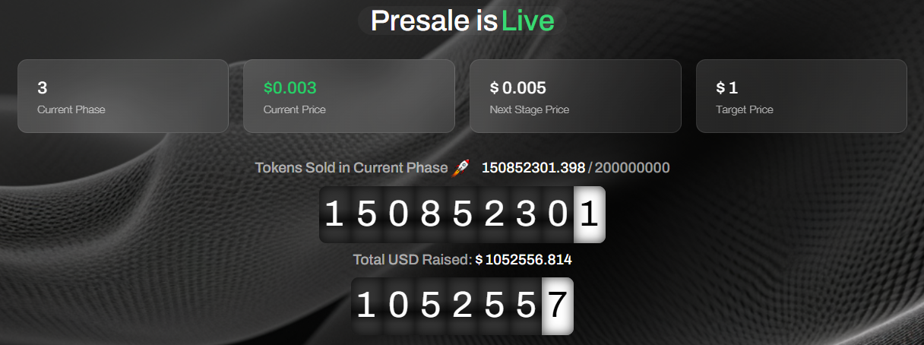Image resolution: width=924 pixels, height=345 pixels.
Task: Click the green $0.003 current price
Action: point(290,87)
